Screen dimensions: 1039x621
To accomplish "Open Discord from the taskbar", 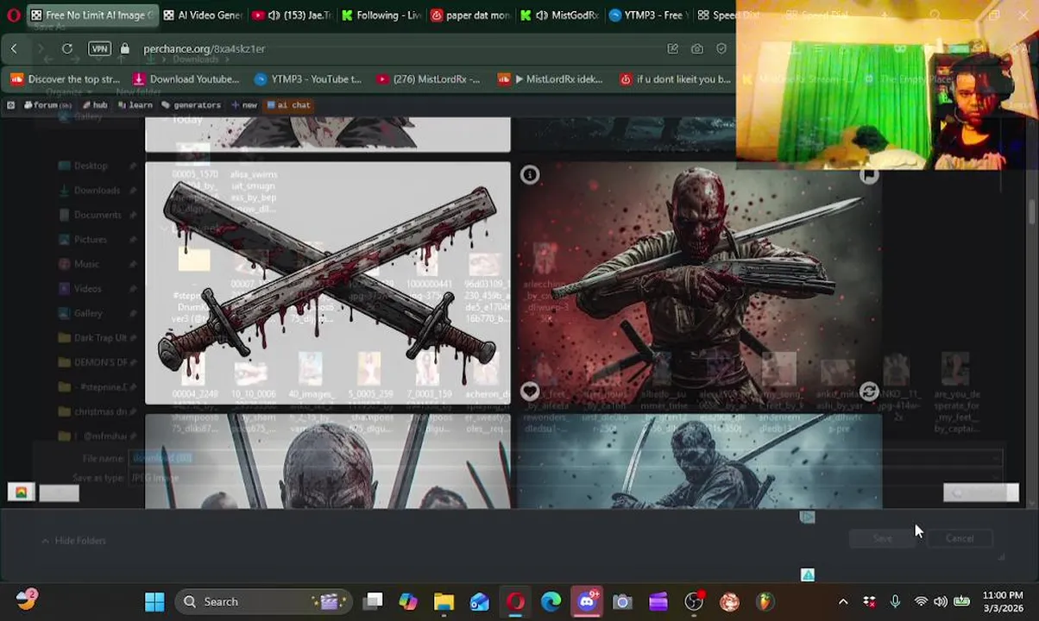I will (587, 601).
